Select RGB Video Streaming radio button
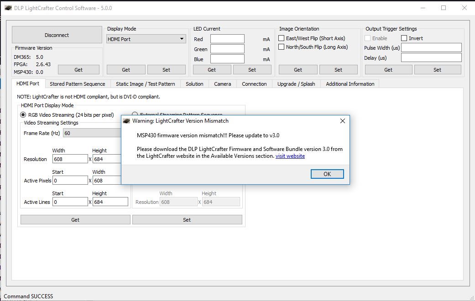The image size is (475, 301). click(23, 115)
